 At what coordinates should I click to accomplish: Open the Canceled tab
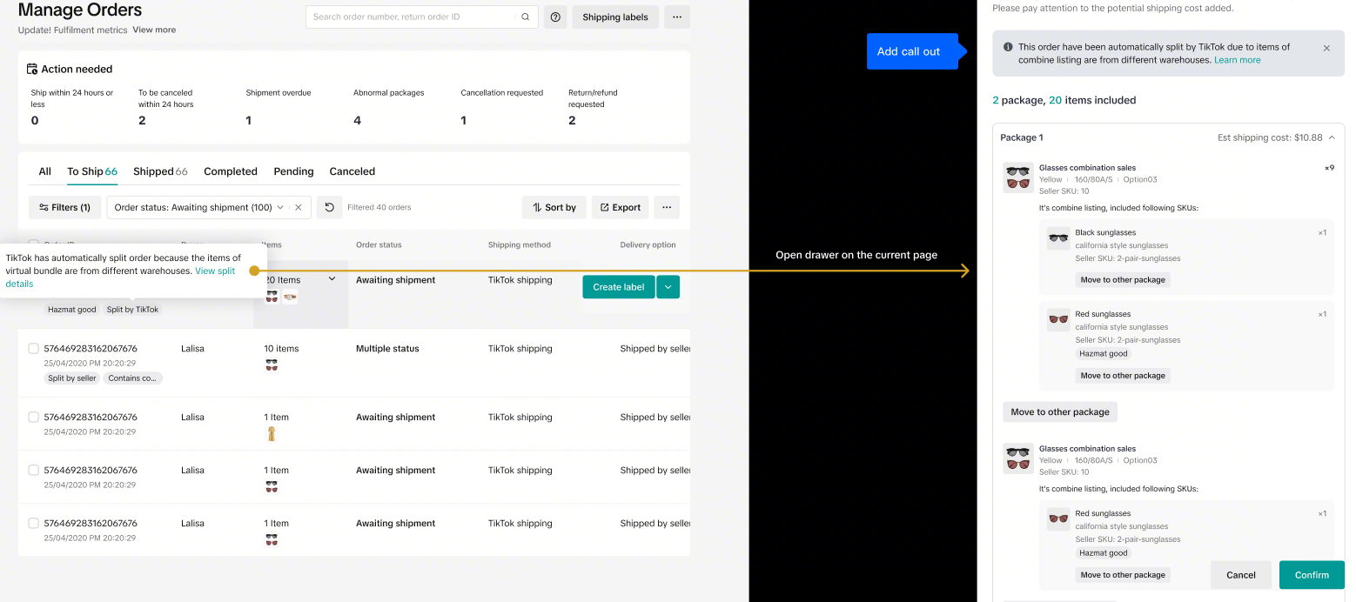tap(352, 171)
